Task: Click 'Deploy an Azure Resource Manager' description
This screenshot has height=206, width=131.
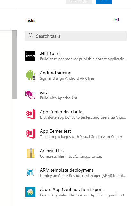Action: (83, 176)
